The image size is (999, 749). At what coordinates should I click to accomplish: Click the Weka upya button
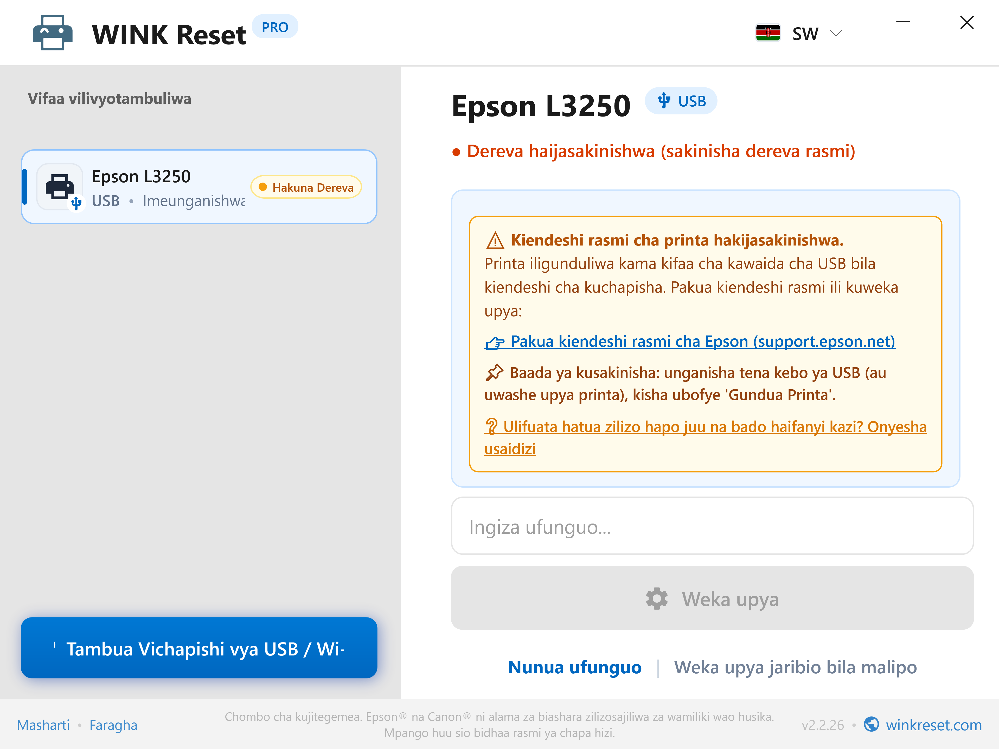(x=712, y=598)
